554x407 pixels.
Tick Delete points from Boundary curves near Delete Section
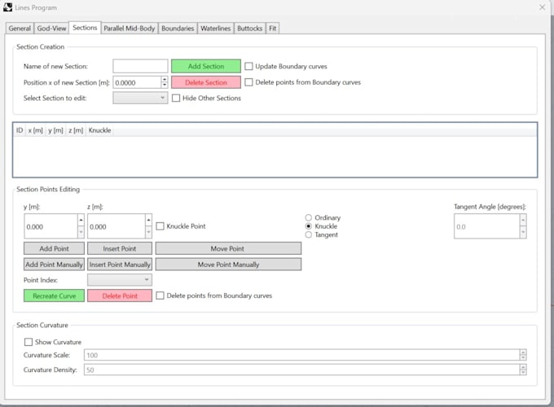pos(248,82)
